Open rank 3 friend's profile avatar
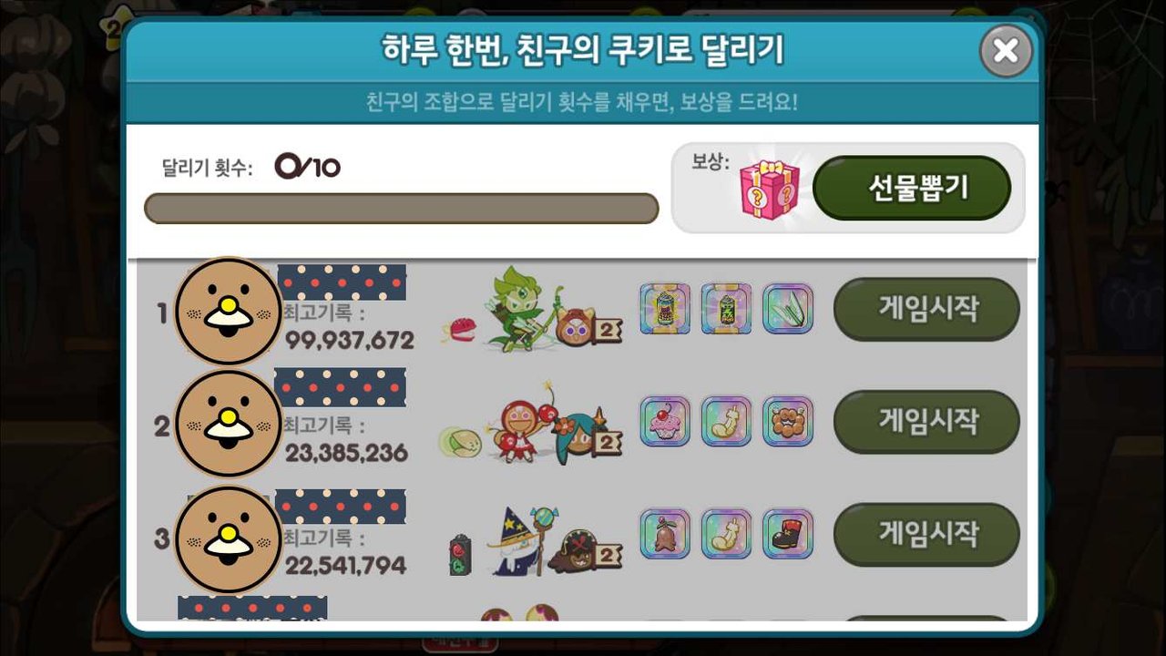The image size is (1166, 656). click(x=227, y=539)
